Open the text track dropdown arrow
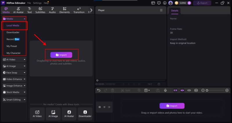 [x=149, y=90]
